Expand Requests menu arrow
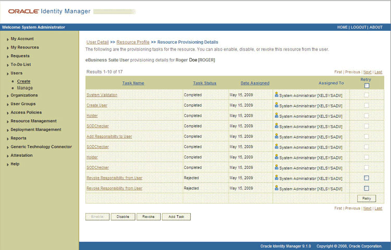391x250 pixels. 8,56
